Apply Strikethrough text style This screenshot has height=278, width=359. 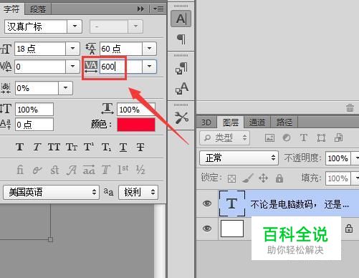140,147
